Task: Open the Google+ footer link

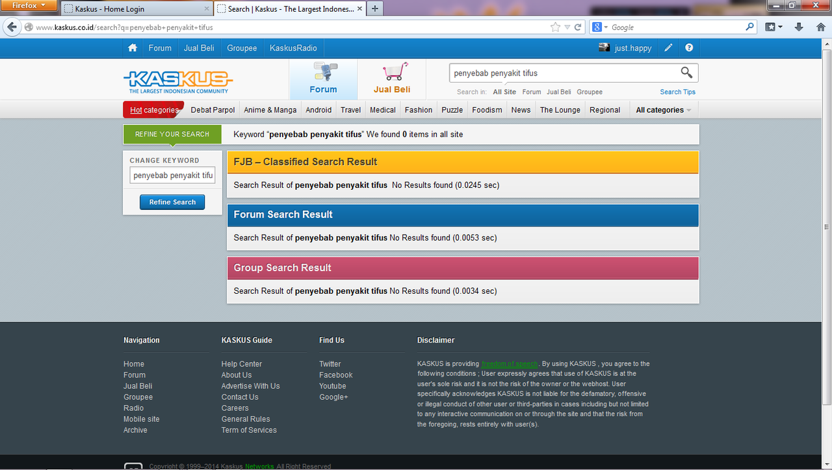Action: click(x=333, y=397)
